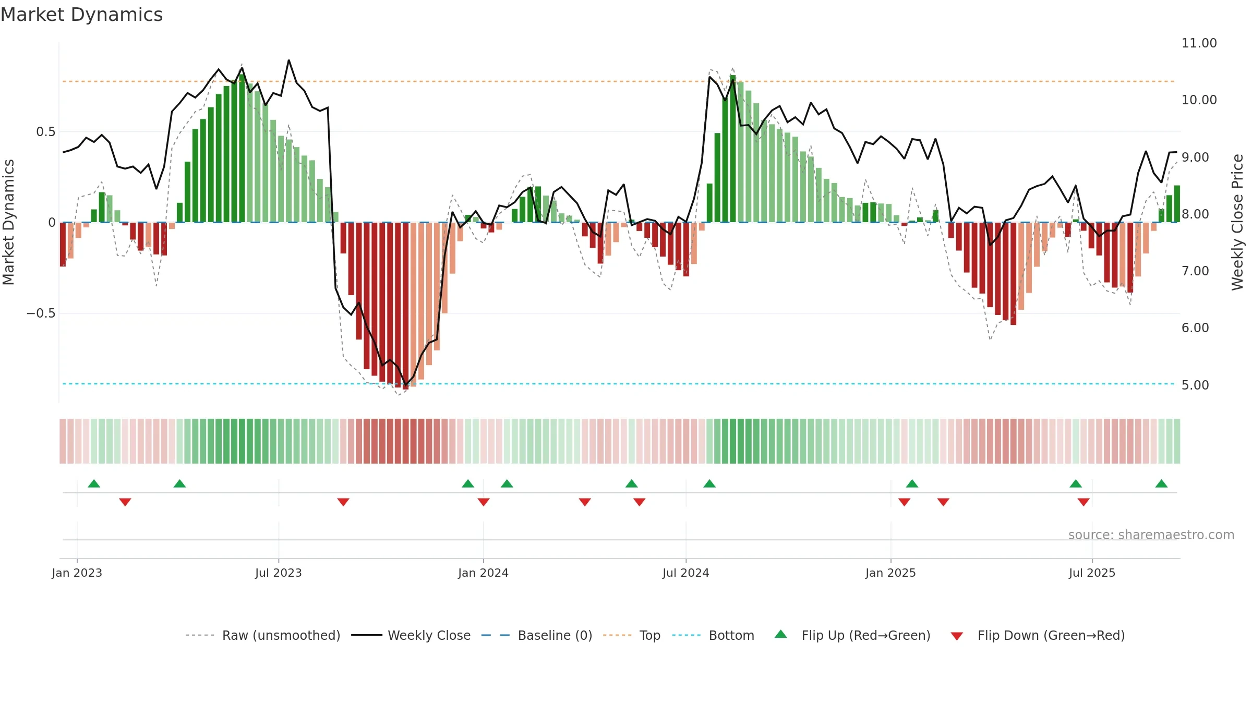Click the red Flip Down marker in February 2025
The image size is (1252, 704).
coord(943,502)
